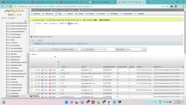Click the log out icon in sidebar
This screenshot has width=186, height=105.
[11, 15]
